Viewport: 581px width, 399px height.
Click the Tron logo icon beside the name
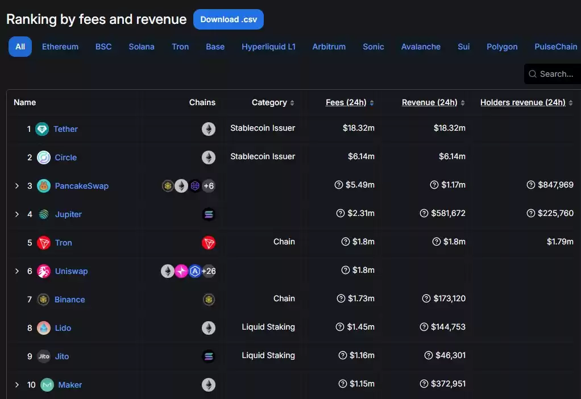(x=44, y=243)
